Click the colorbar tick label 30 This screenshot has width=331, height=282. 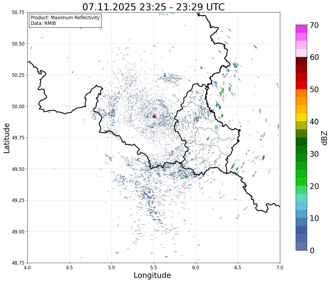tap(314, 154)
